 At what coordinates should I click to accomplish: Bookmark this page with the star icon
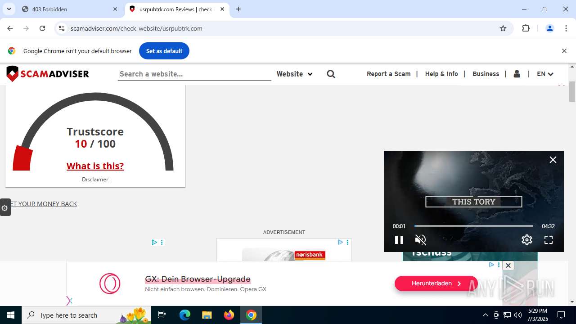coord(503,28)
